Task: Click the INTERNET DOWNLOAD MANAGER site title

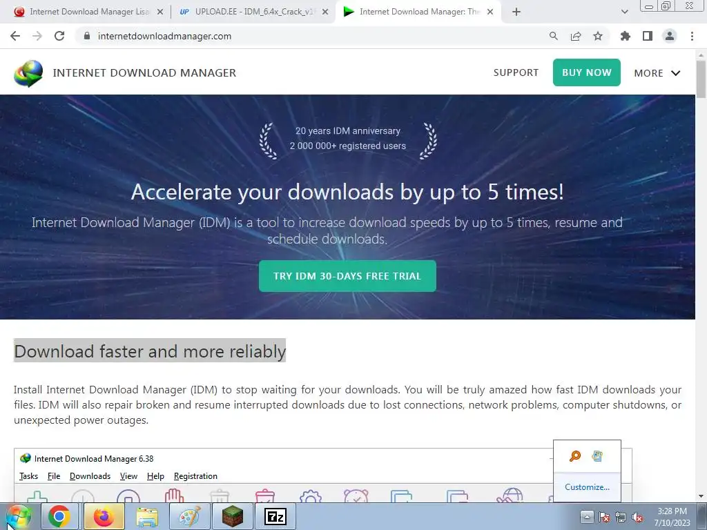Action: click(x=144, y=73)
